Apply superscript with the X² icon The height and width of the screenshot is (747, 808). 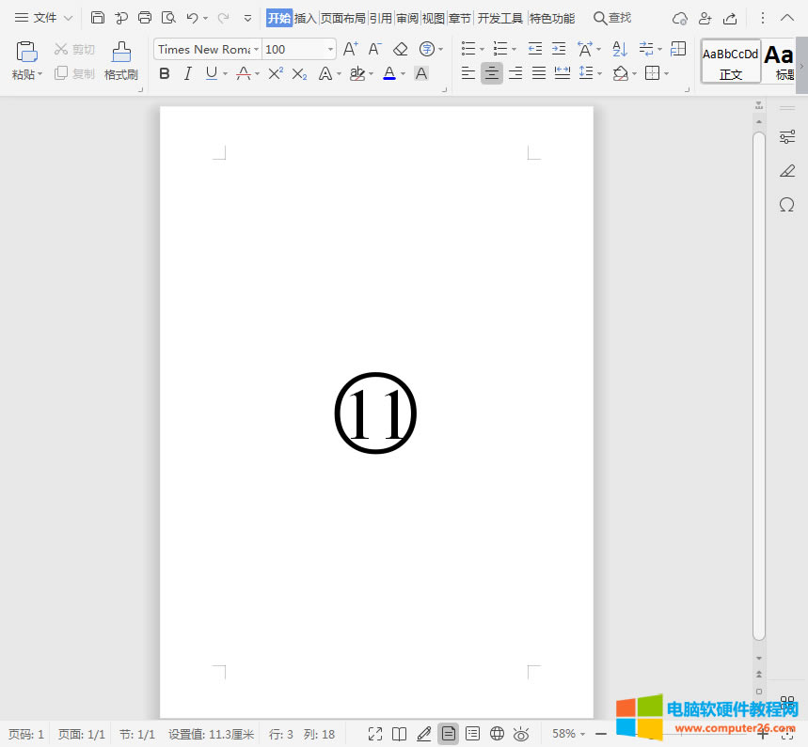click(x=275, y=73)
